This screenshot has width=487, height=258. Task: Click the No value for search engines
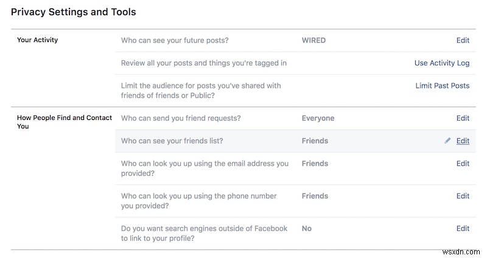[x=306, y=228]
